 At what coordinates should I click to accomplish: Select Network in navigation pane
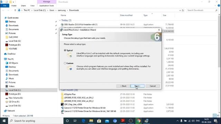point(11,111)
